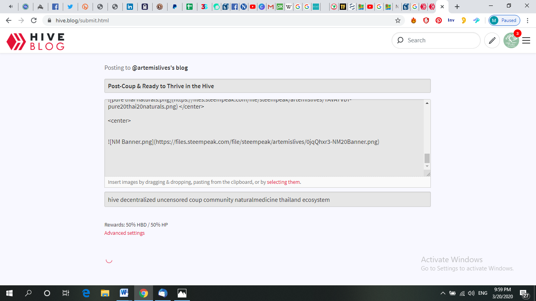Click the Inv extension icon

coord(451,20)
